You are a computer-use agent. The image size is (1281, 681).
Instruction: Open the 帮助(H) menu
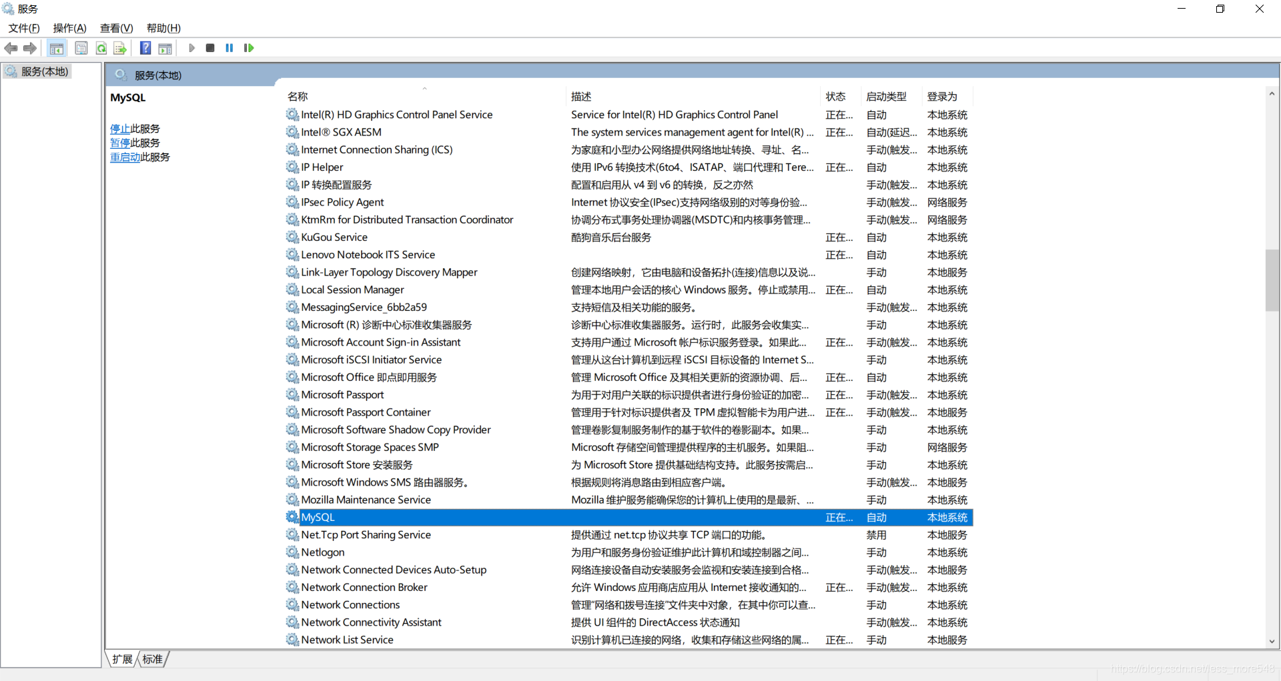163,28
